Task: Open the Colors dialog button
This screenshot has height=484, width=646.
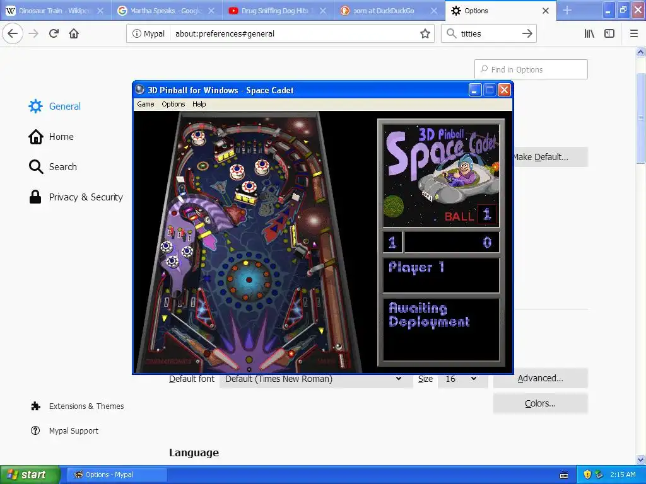Action: click(x=540, y=403)
